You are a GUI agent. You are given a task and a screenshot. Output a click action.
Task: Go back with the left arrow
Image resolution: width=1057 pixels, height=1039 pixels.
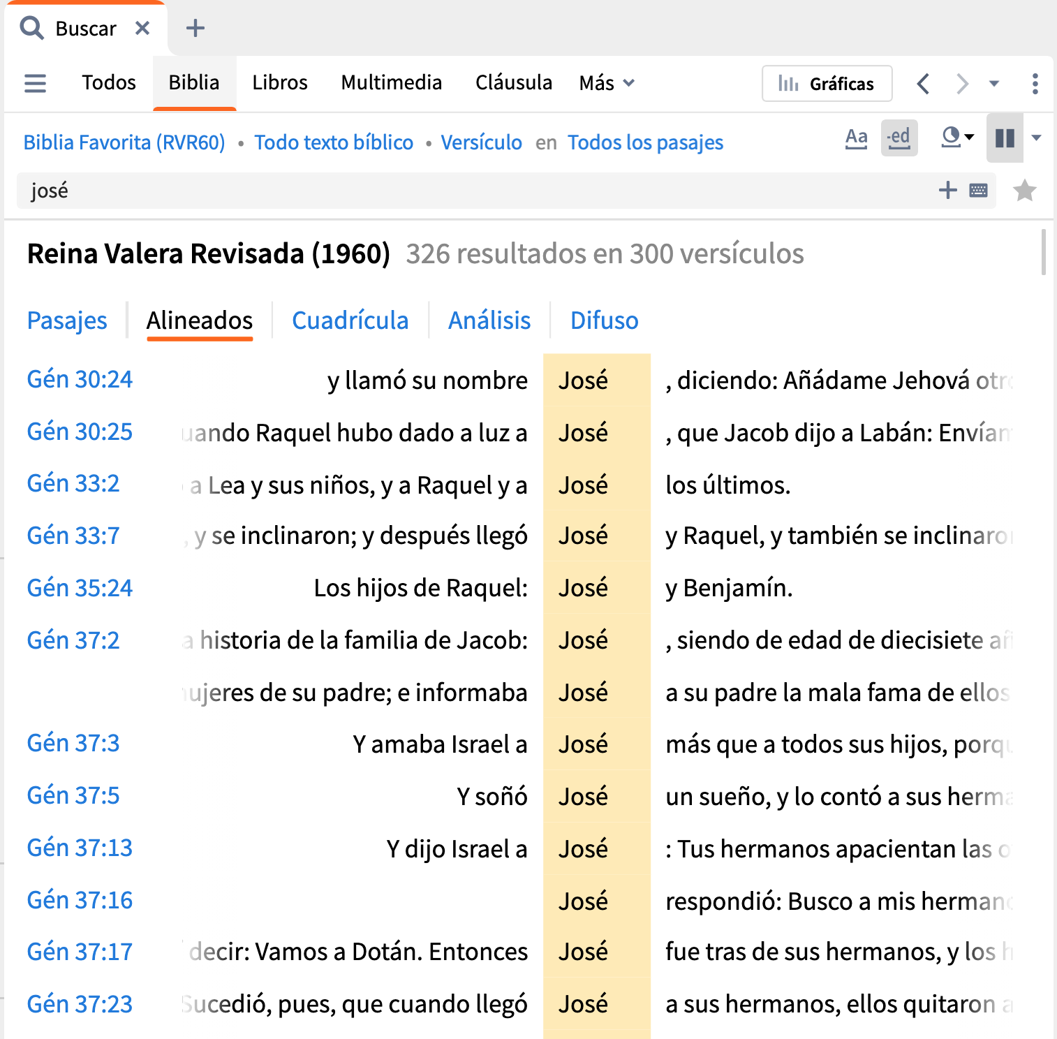(x=923, y=84)
